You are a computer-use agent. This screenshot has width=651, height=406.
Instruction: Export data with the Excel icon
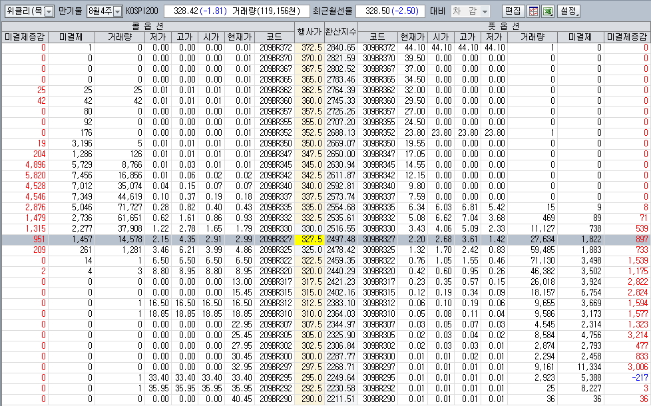[x=548, y=11]
